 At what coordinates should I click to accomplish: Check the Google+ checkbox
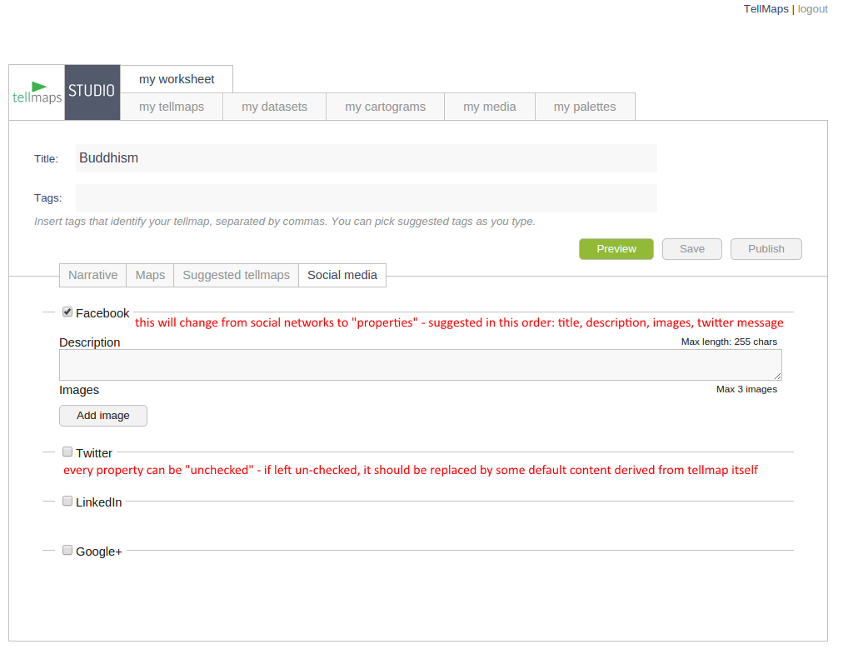pyautogui.click(x=67, y=550)
